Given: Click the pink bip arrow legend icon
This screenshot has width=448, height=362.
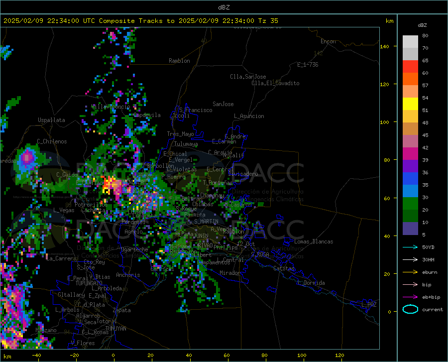Looking at the screenshot, I should tap(410, 285).
